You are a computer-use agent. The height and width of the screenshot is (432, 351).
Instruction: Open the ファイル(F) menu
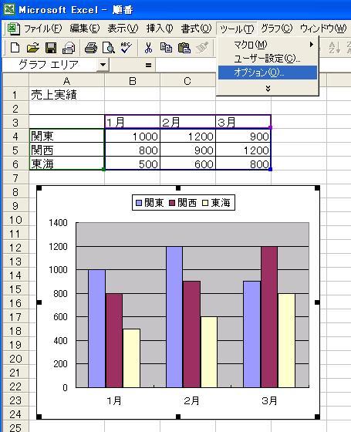43,29
